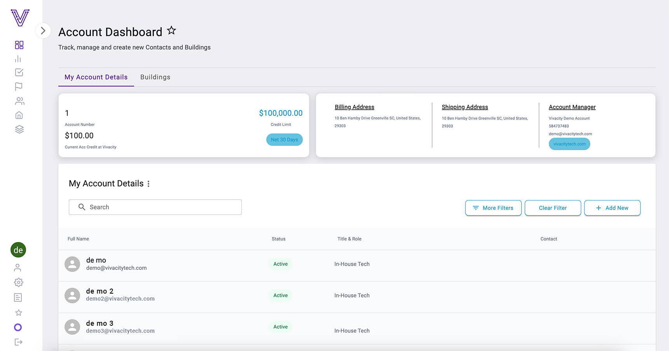Screen dimensions: 669x351
Task: Click the account manager email demo@vivacitytech.com
Action: [x=570, y=134]
